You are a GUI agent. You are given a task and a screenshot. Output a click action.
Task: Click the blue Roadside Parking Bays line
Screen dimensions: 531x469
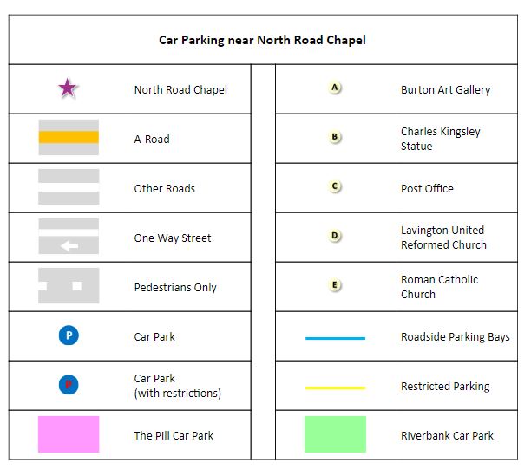click(x=335, y=338)
